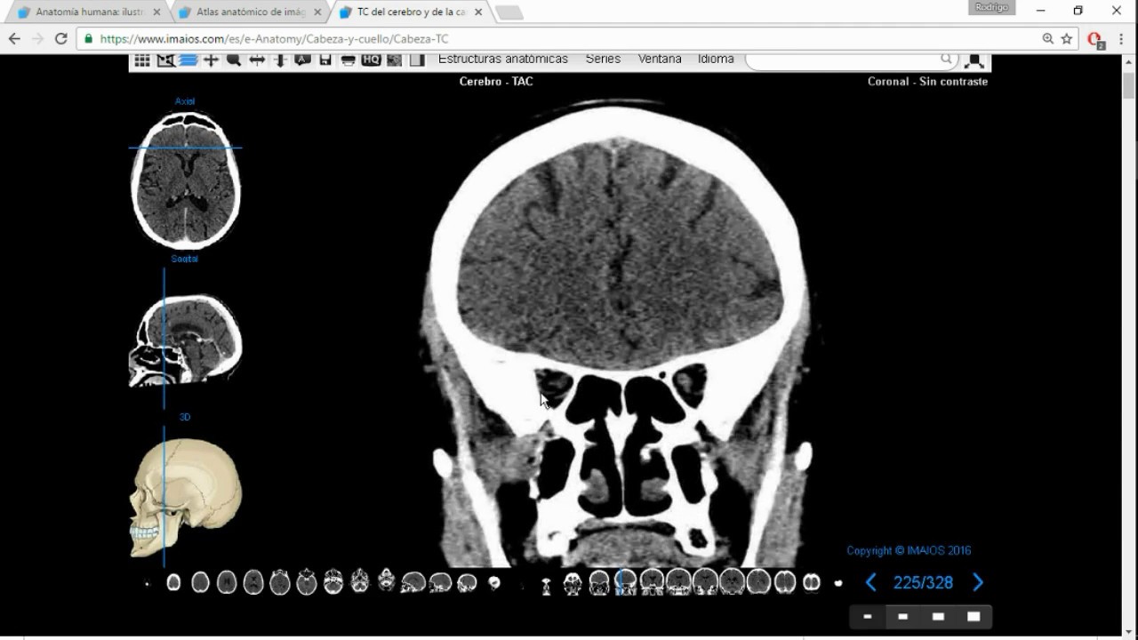Open the grid layout icon in toolbar
The height and width of the screenshot is (640, 1138).
point(142,60)
